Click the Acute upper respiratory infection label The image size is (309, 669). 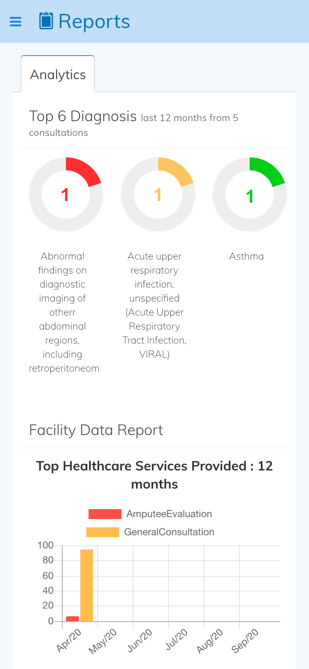point(154,305)
